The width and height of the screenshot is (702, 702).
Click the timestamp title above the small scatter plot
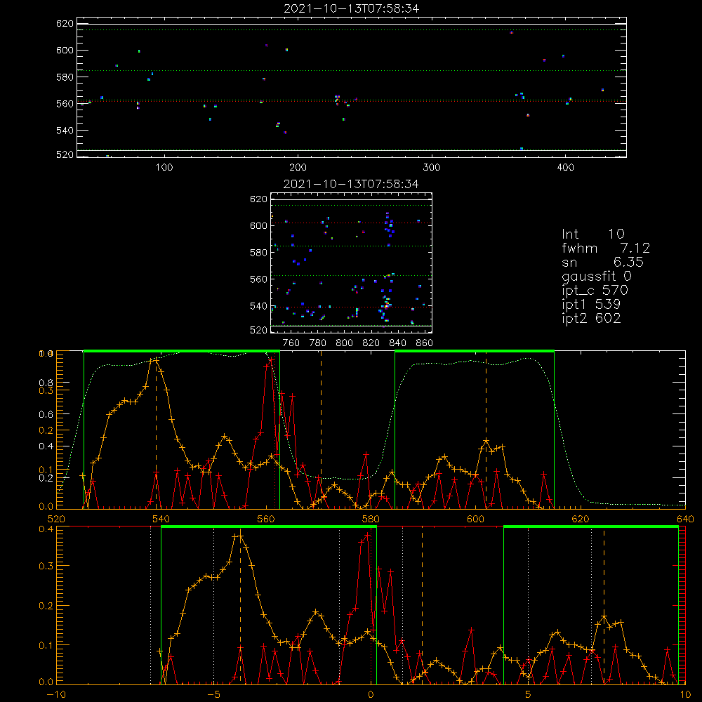pos(351,184)
